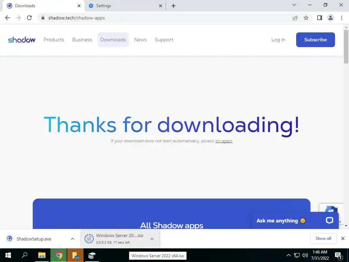Screen dimensions: 349x262
Task: Close the downloads bar
Action: pos(343,238)
